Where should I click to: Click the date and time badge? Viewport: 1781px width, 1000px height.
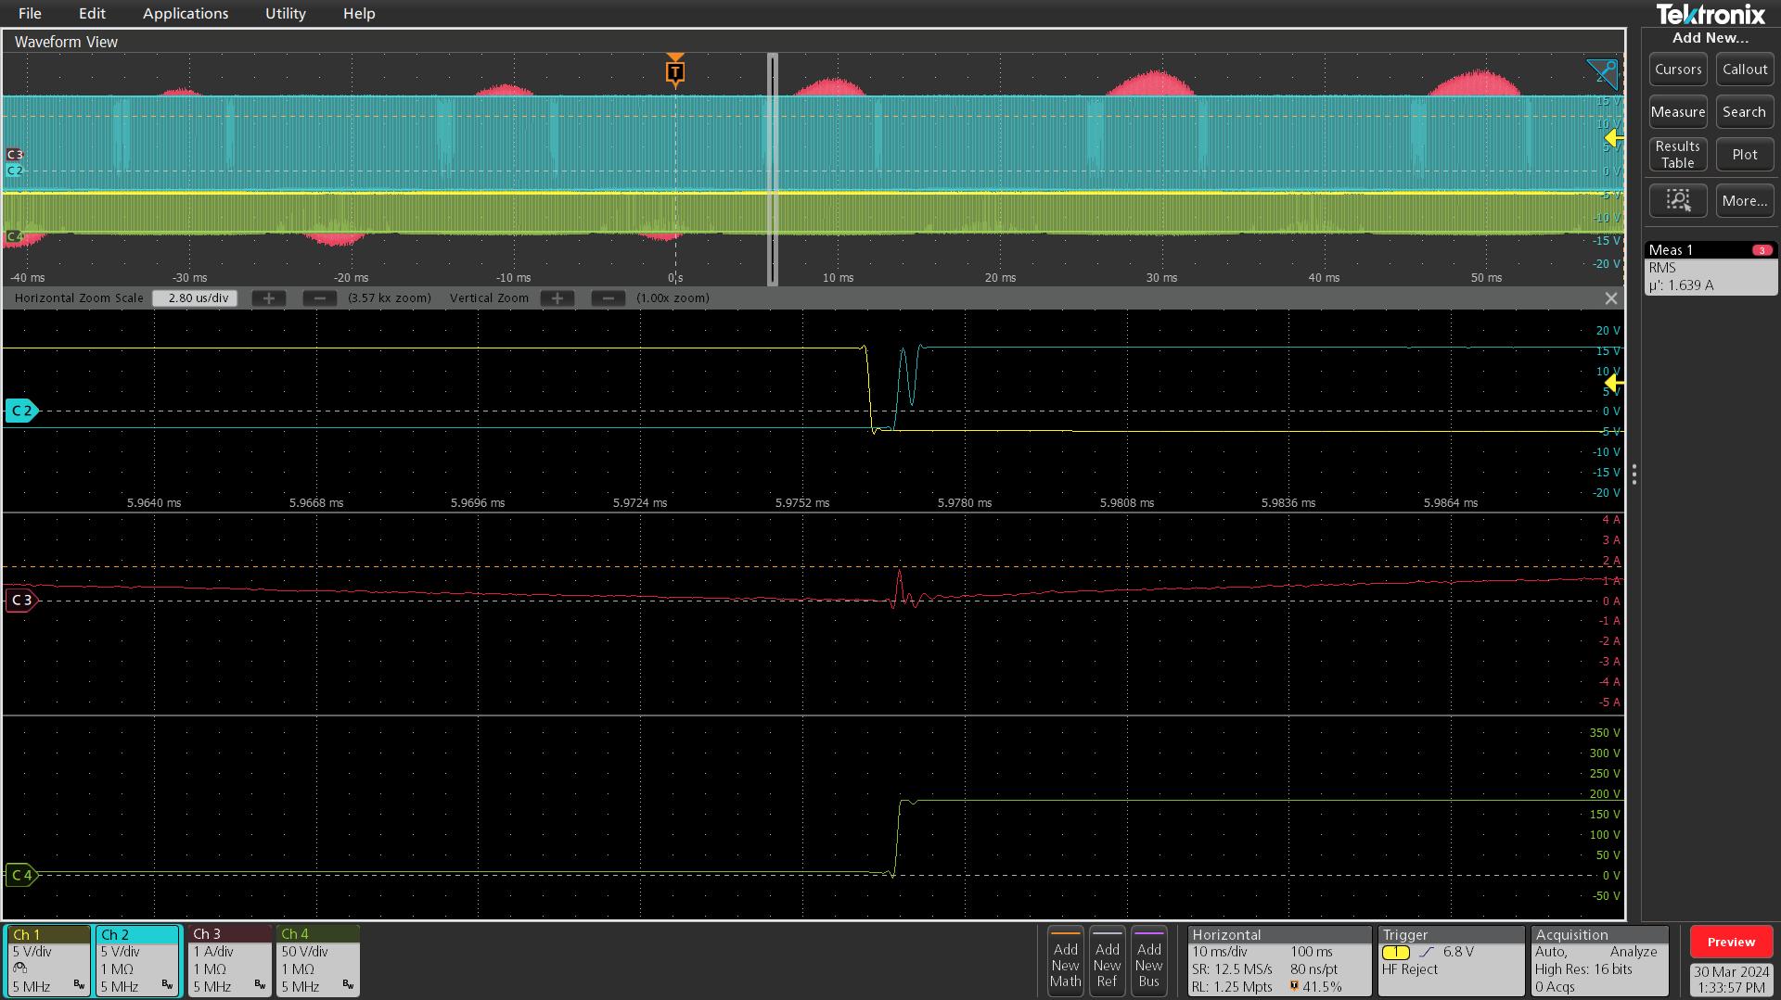click(1731, 980)
